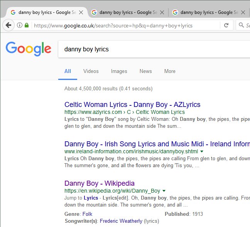This screenshot has height=227, width=250.
Task: Click the Google logo
Action: 29,49
